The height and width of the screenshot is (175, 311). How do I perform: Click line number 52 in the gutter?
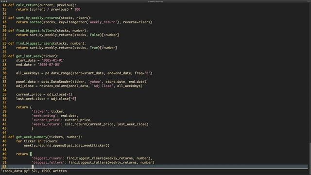[x=4, y=167]
